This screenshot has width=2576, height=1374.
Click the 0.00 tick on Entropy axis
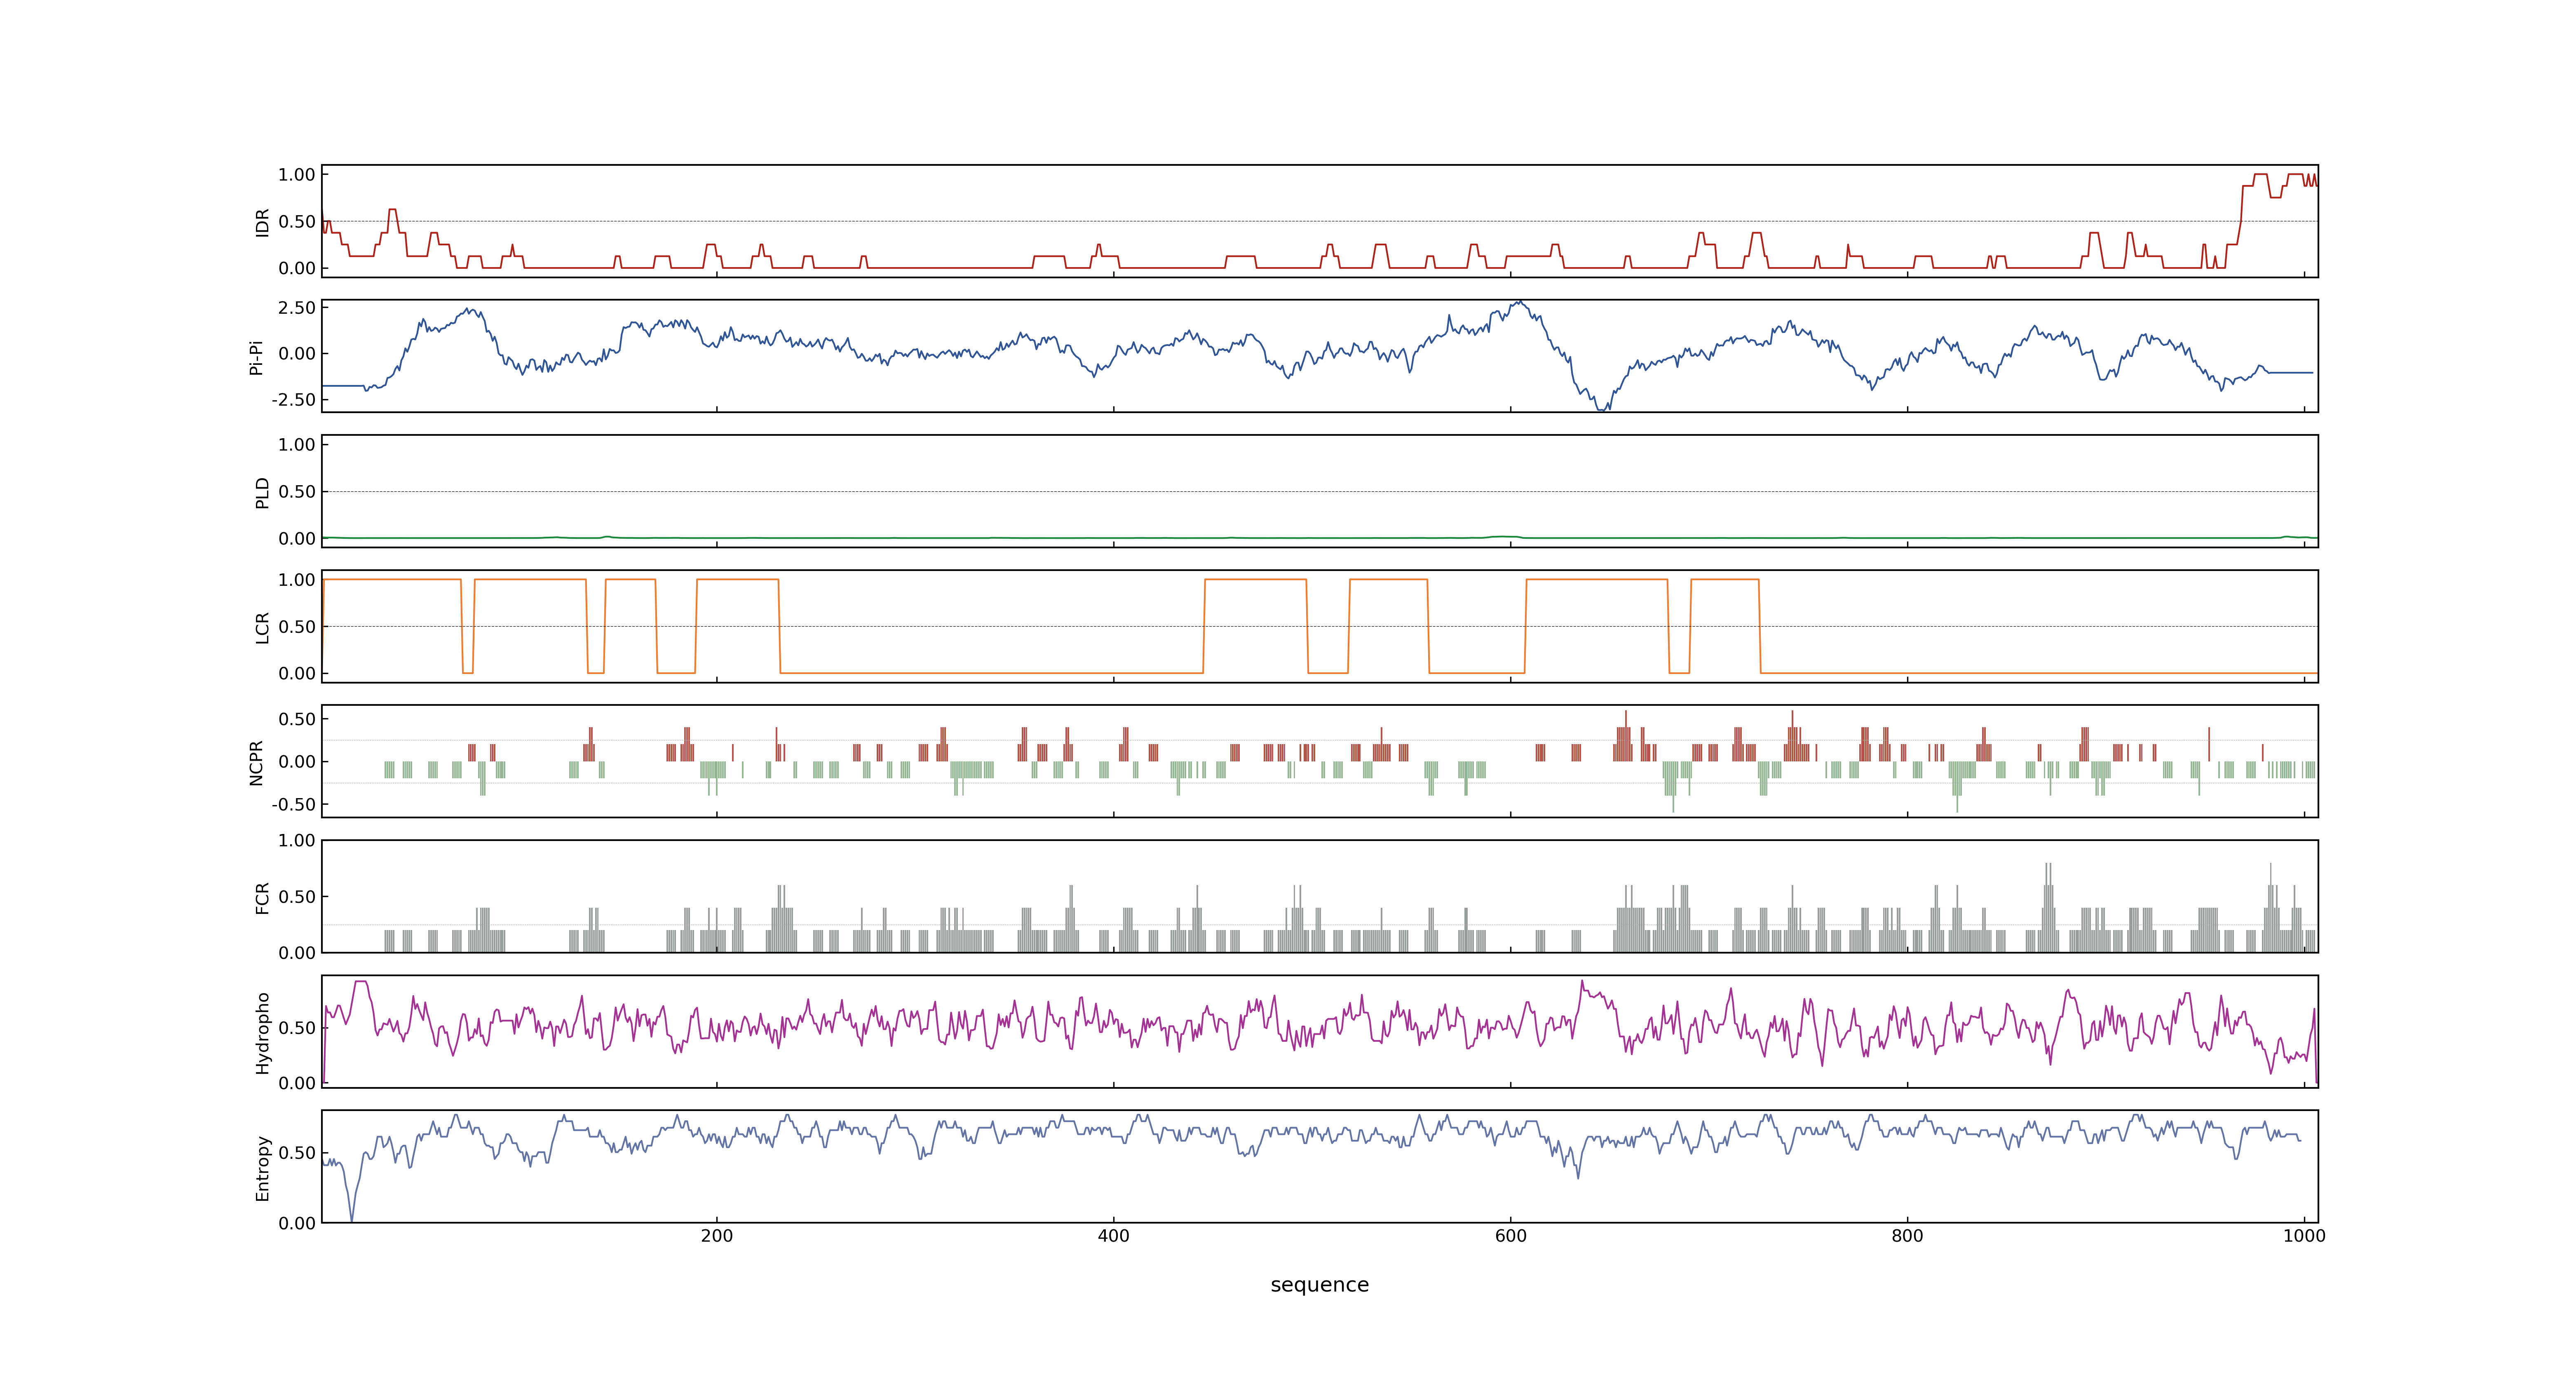297,1223
